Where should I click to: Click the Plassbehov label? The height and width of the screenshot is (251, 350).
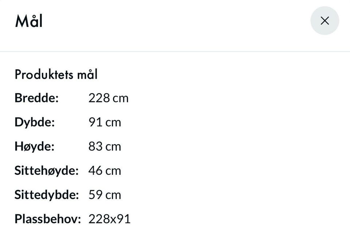(48, 219)
